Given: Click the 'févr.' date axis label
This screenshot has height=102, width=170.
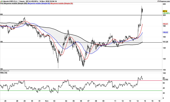Looking at the screenshot, I should pos(47,101).
